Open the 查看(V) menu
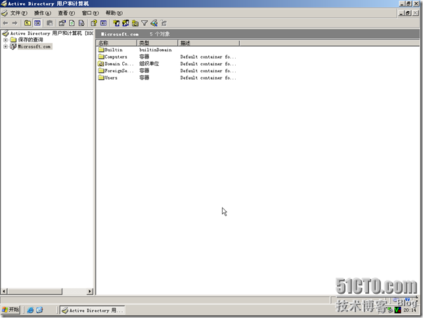The width and height of the screenshot is (423, 318). tap(66, 13)
